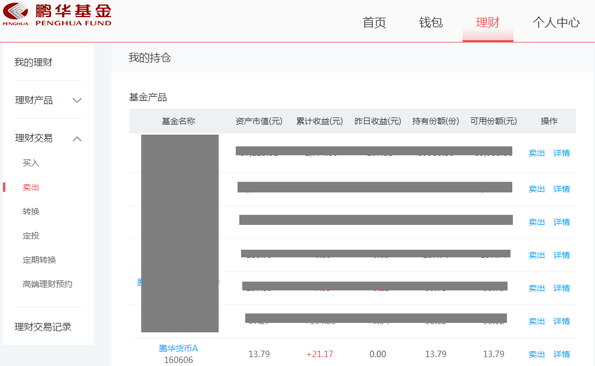Go to 个人中心 tab
This screenshot has width=595, height=366.
click(x=556, y=23)
